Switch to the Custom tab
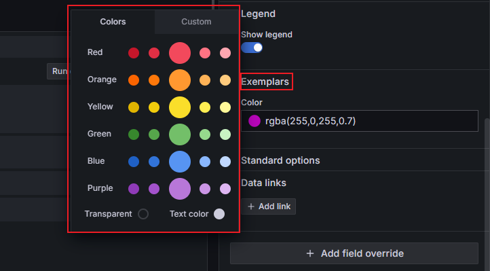The image size is (490, 271). [x=196, y=22]
